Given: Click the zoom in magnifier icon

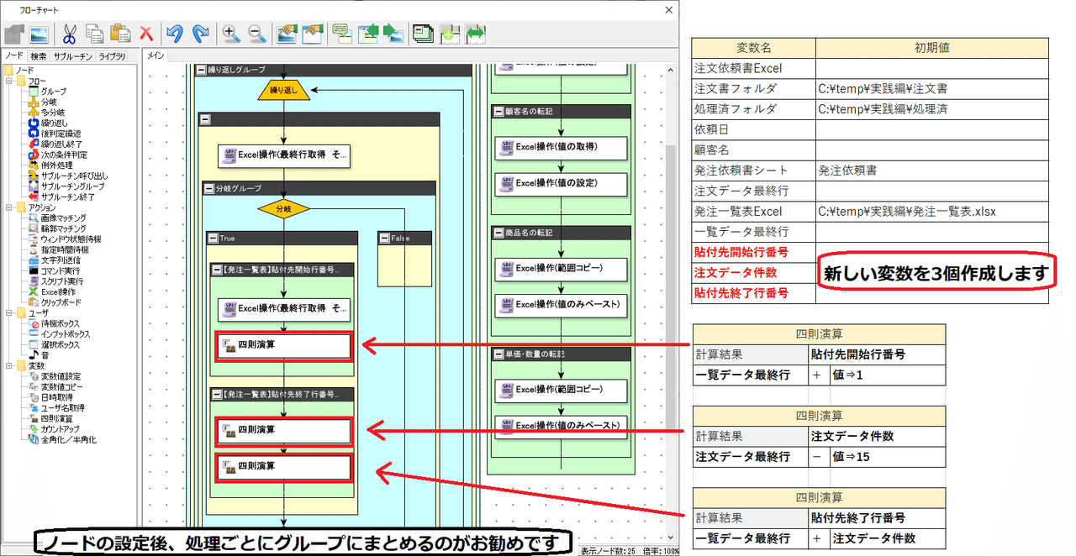Looking at the screenshot, I should click(229, 34).
